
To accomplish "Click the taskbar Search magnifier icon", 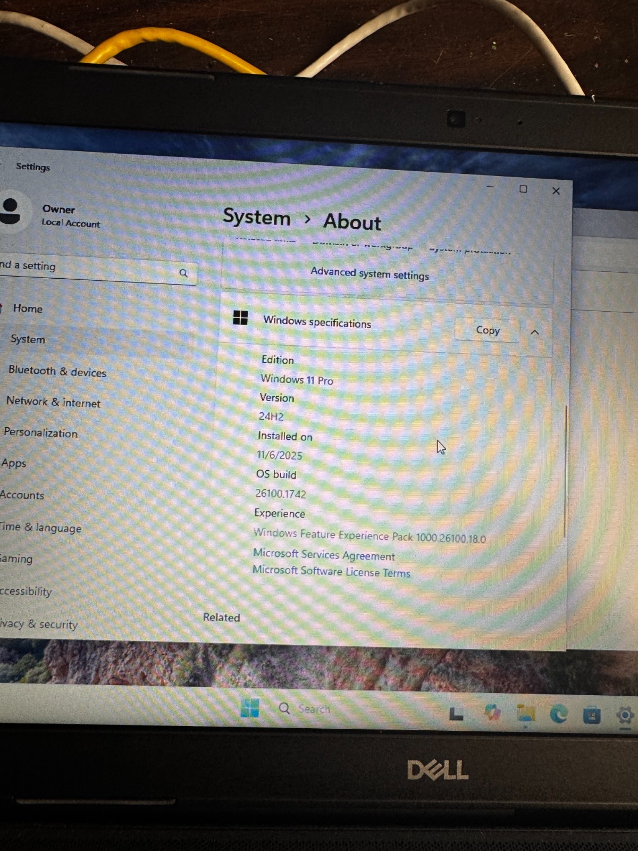I will [284, 708].
